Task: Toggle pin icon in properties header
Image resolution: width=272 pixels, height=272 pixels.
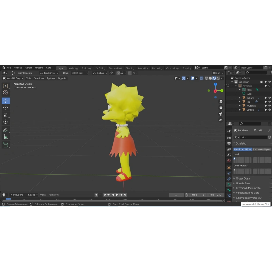Action: pyautogui.click(x=269, y=130)
